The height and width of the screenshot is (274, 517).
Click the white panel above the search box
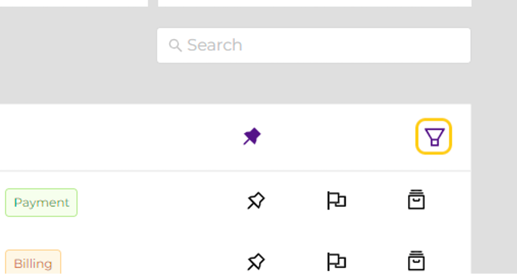pos(315,3)
